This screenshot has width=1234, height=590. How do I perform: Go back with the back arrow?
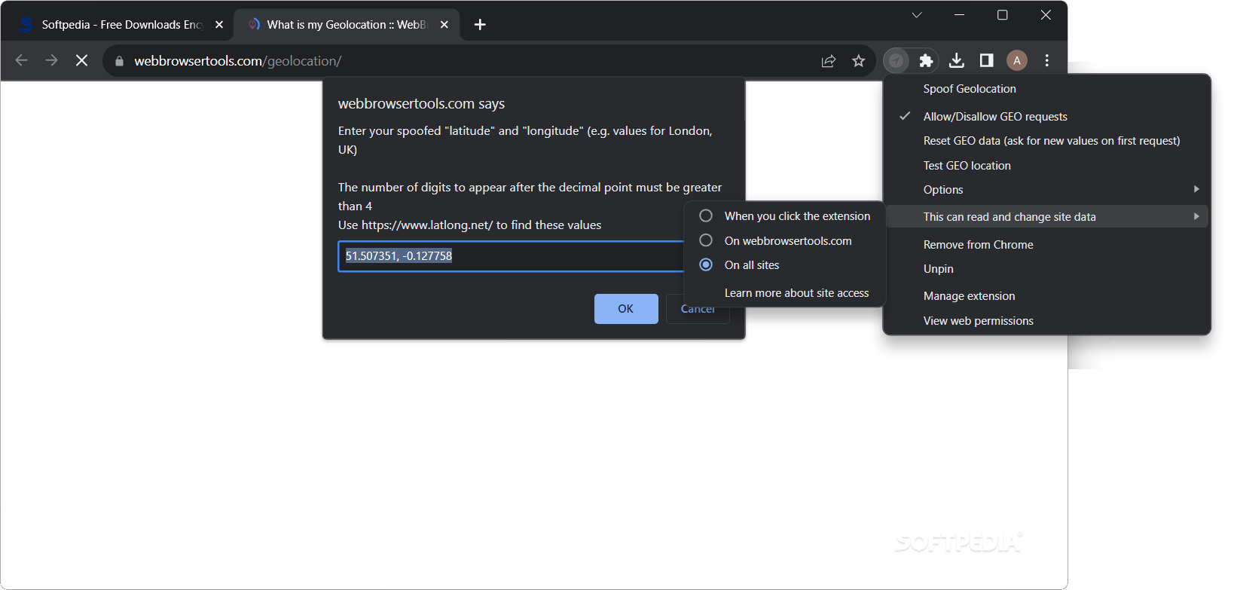21,60
